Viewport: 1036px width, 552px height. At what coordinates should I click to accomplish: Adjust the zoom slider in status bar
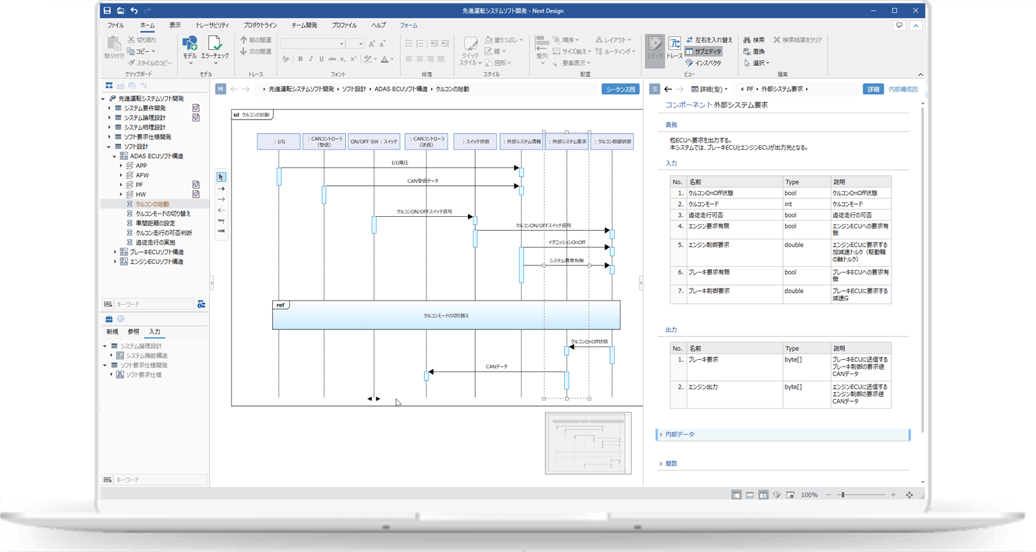[x=843, y=495]
